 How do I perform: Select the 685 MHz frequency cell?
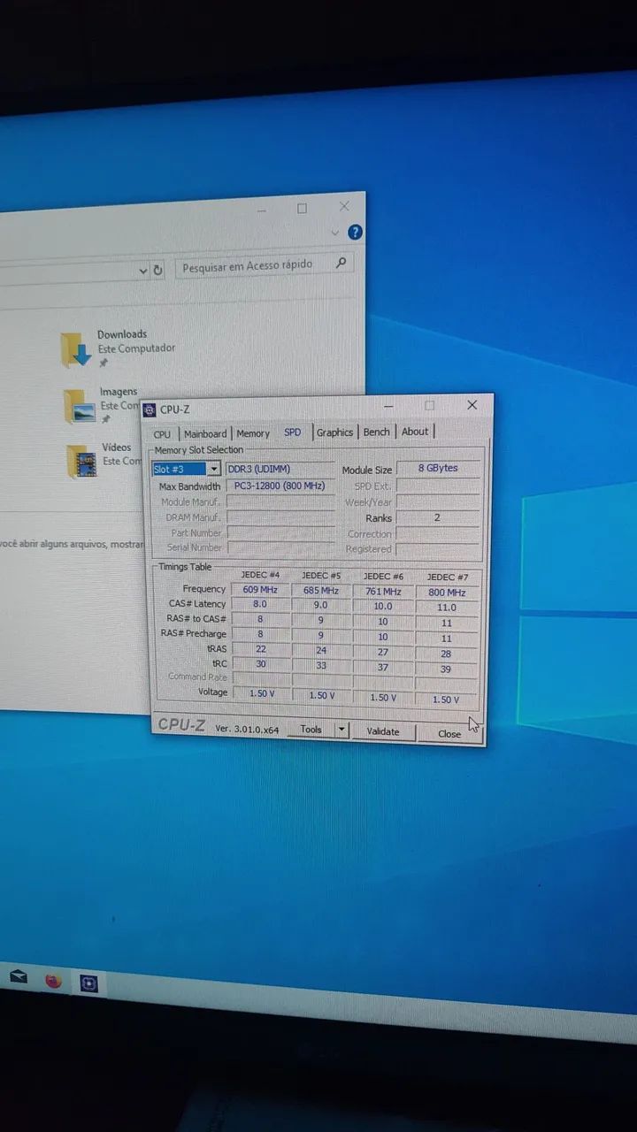(x=321, y=590)
